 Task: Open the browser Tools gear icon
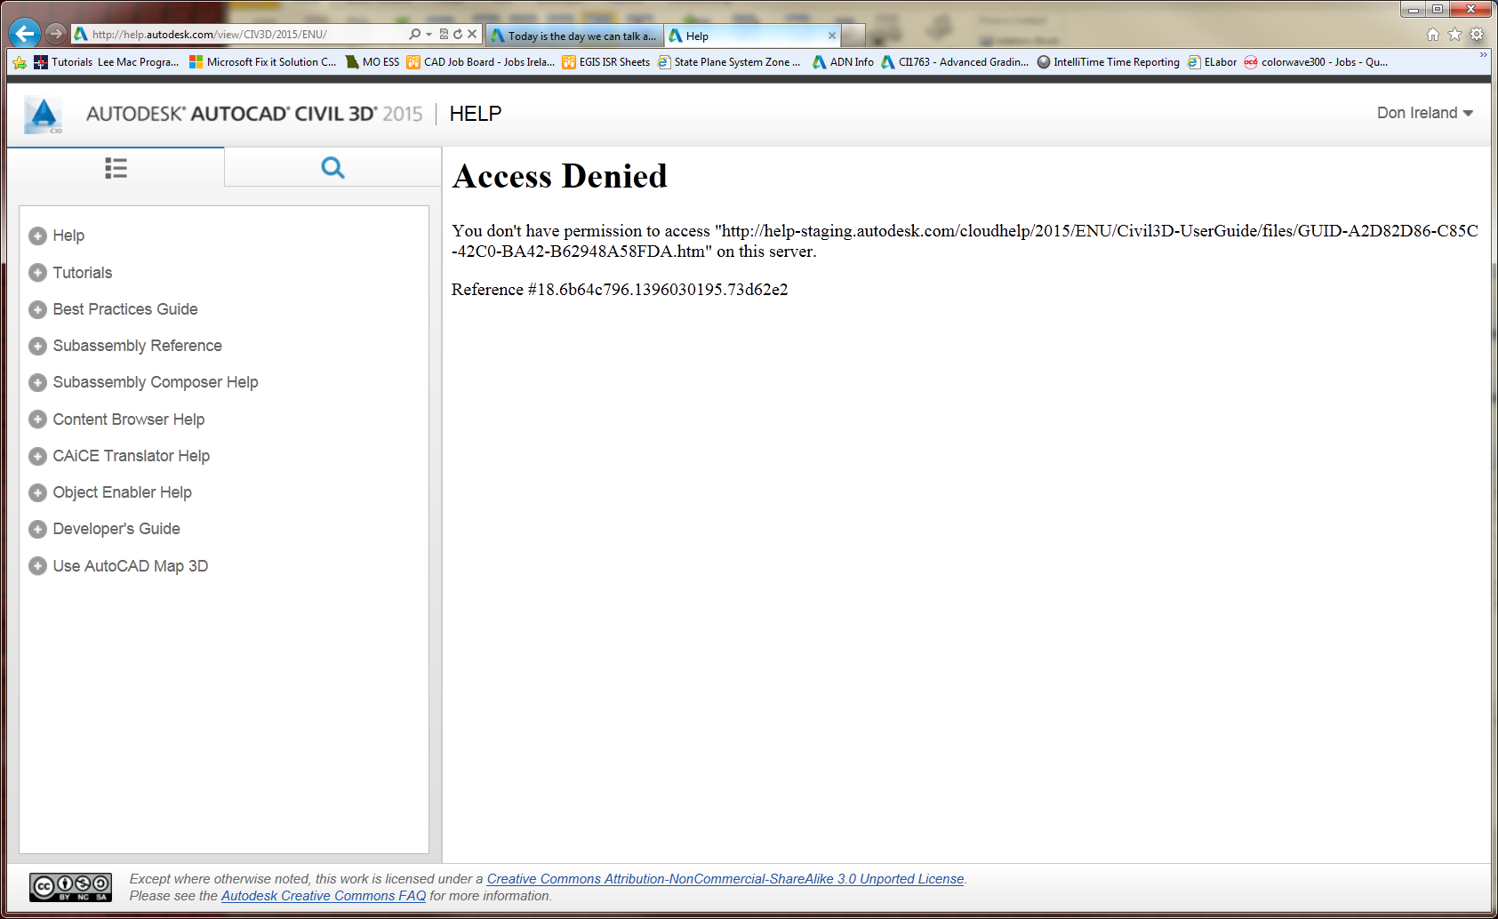coord(1477,35)
